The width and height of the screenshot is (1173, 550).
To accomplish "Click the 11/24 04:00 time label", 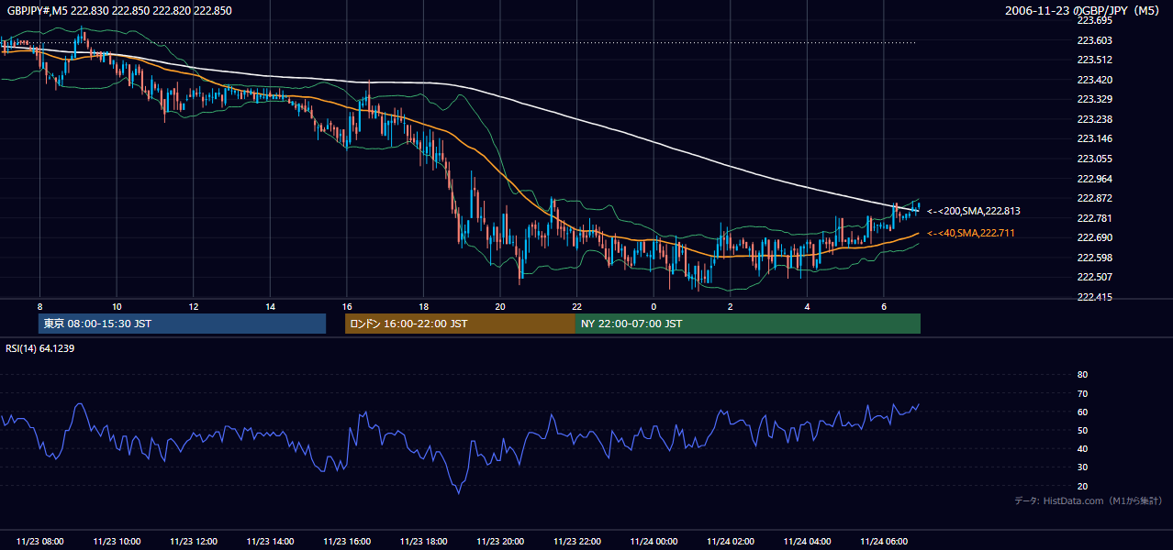I will tap(807, 542).
